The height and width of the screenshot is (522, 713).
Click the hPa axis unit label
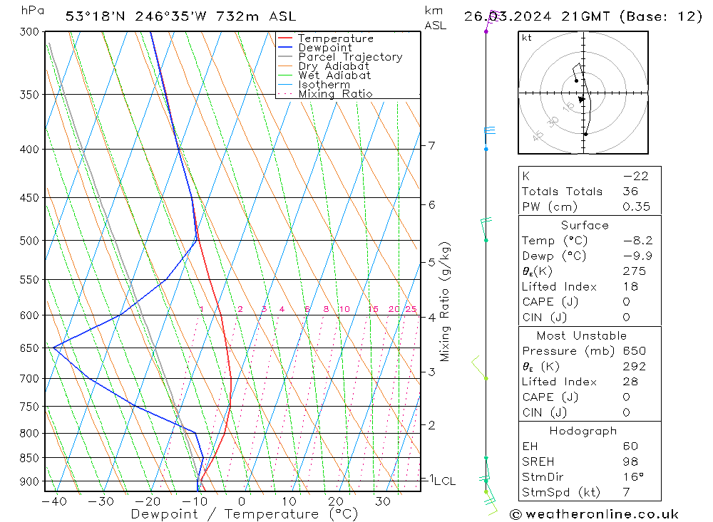(x=33, y=11)
